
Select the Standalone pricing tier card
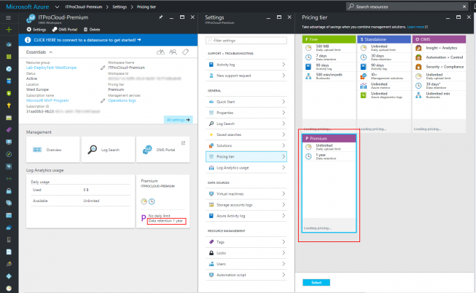click(384, 84)
